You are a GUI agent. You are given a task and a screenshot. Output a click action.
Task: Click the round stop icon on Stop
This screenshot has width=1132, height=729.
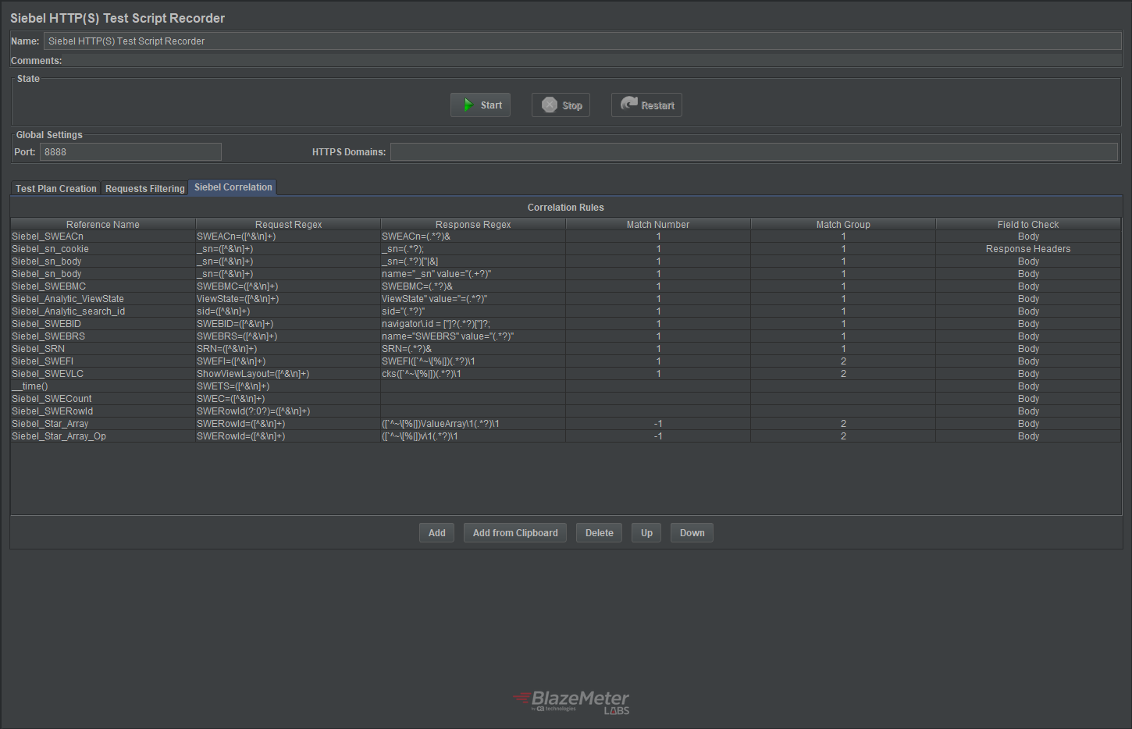click(x=550, y=105)
